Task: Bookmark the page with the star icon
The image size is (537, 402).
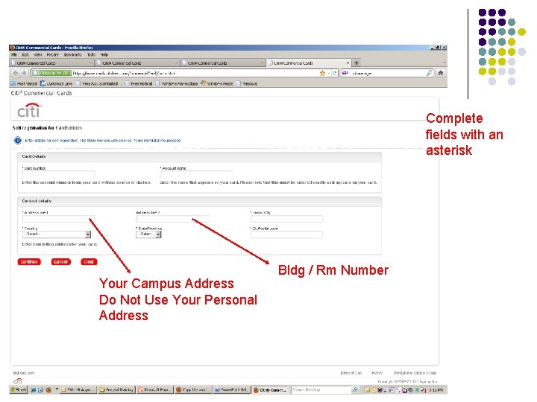Action: pos(322,73)
